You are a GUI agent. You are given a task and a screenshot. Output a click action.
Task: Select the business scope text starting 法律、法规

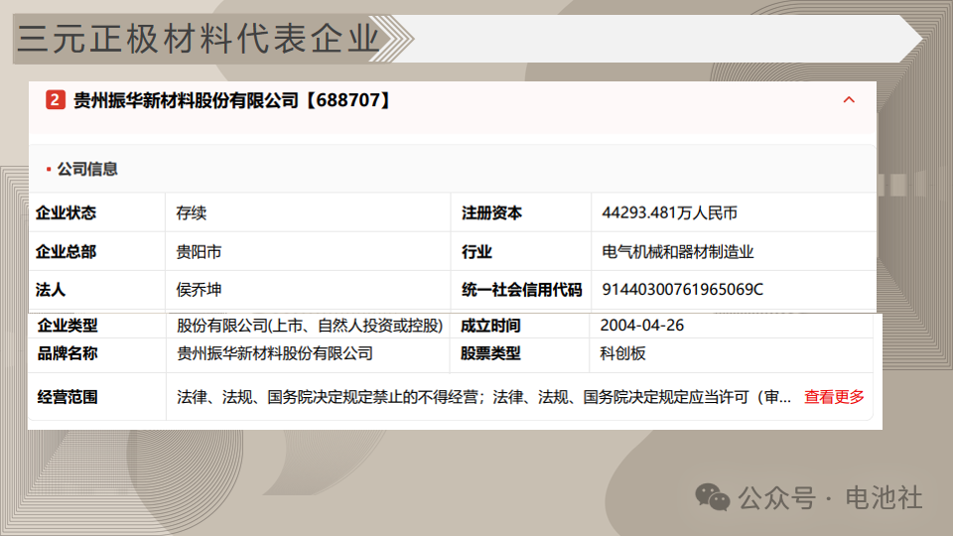click(x=483, y=397)
